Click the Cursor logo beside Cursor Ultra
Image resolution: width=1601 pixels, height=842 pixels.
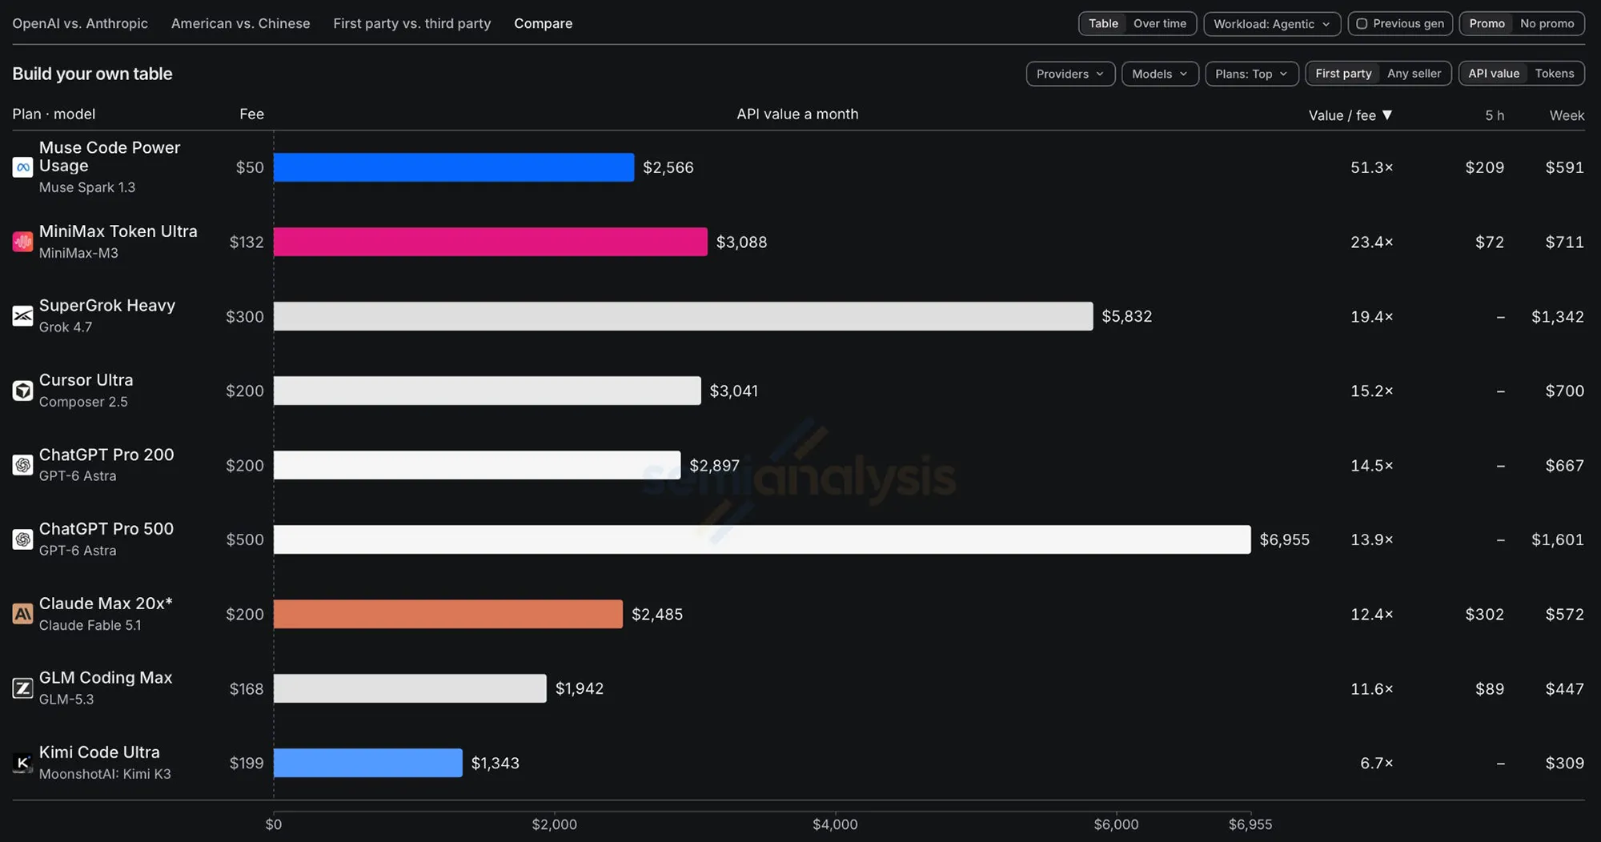click(x=22, y=391)
